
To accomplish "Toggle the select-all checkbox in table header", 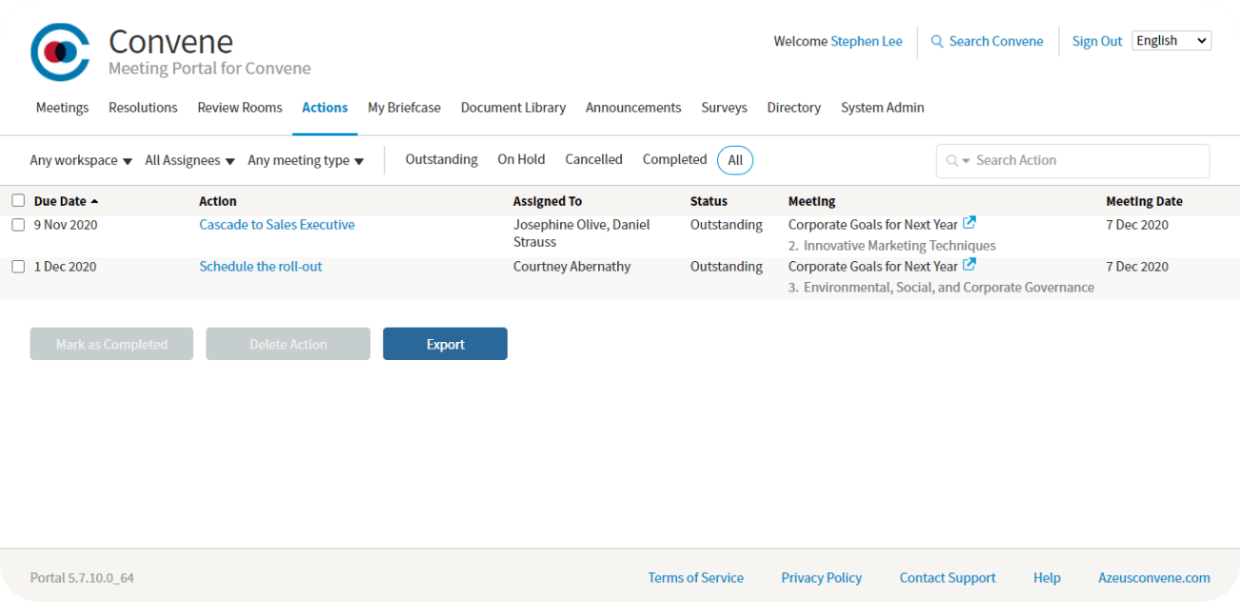I will [x=18, y=201].
